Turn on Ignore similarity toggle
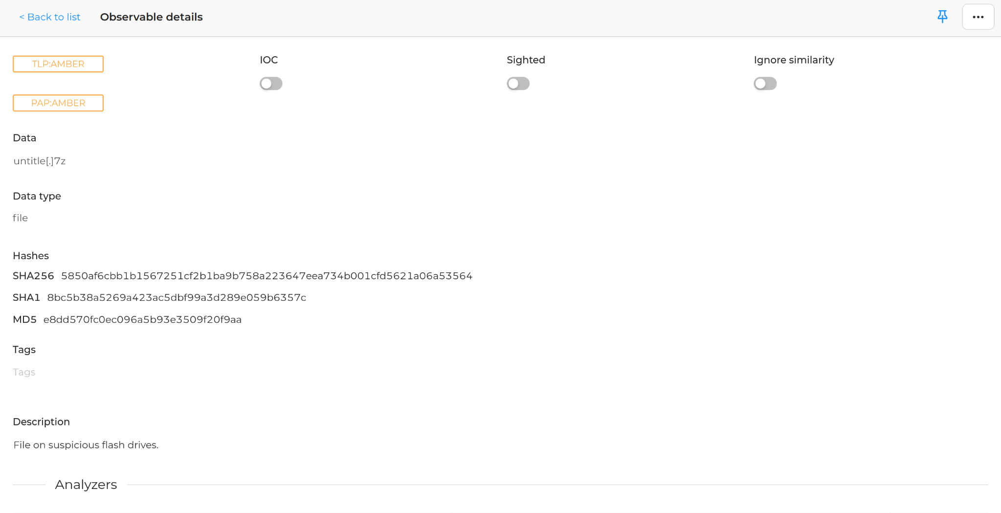Viewport: 1001px width, 513px height. tap(765, 84)
